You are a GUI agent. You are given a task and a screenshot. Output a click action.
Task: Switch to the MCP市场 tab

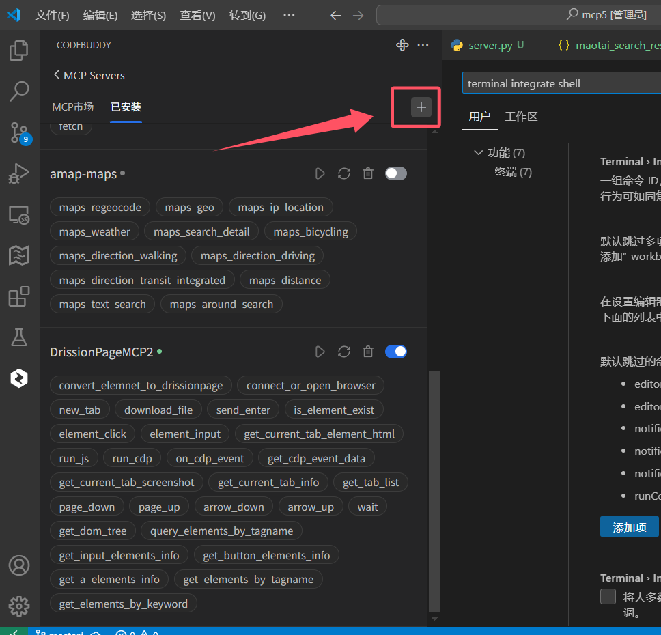pyautogui.click(x=73, y=107)
